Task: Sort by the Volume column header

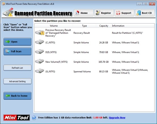Action: tap(54, 26)
